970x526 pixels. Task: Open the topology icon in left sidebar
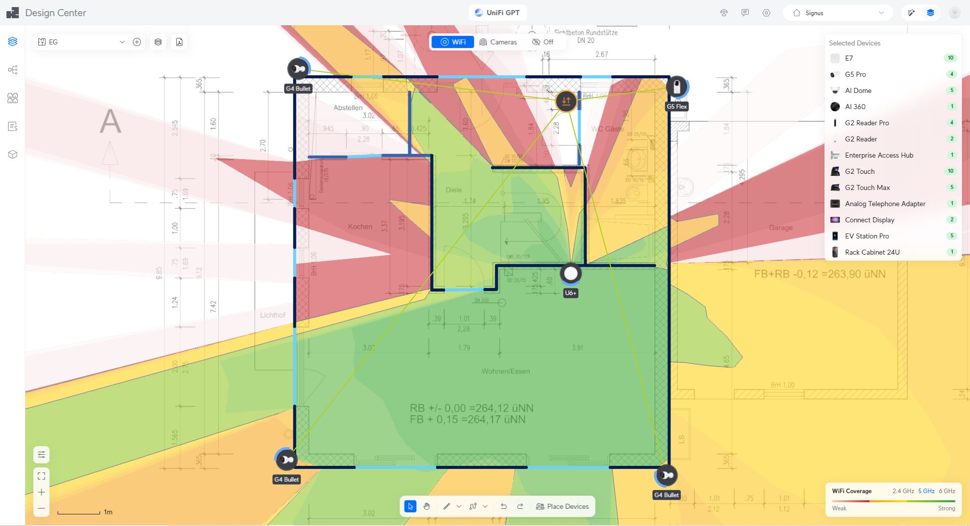[x=13, y=70]
